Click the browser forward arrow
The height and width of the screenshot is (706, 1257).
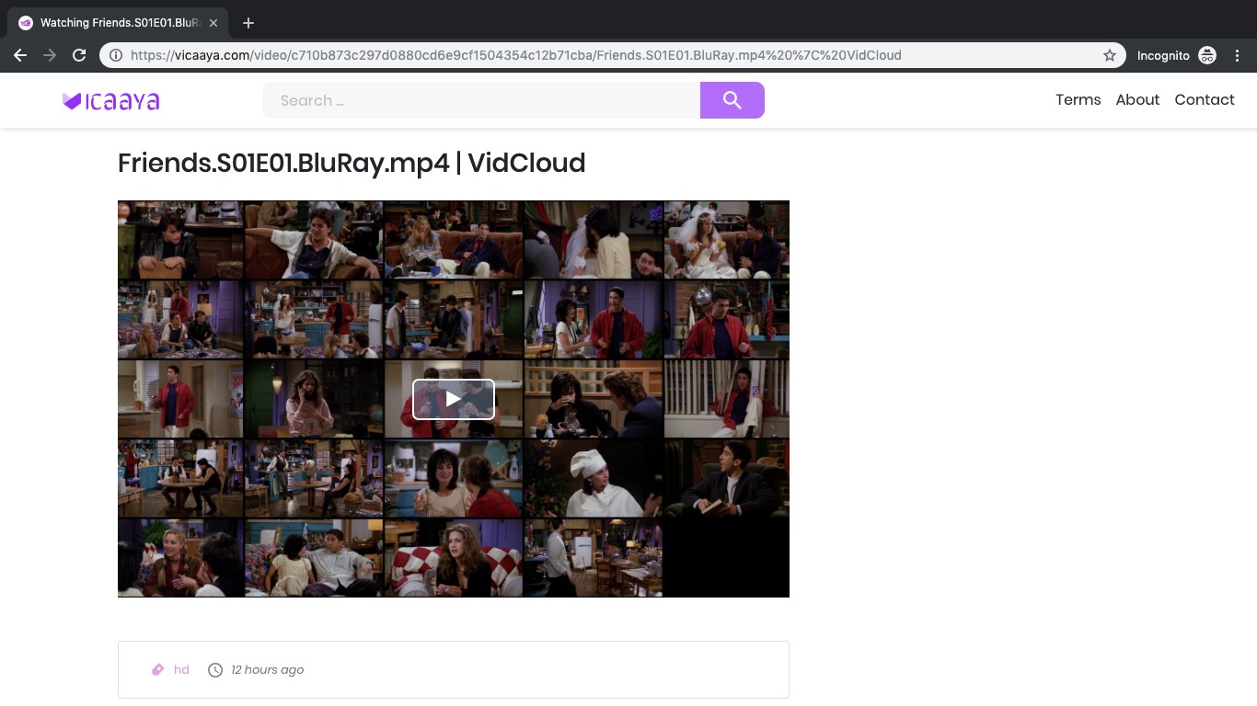[x=50, y=55]
